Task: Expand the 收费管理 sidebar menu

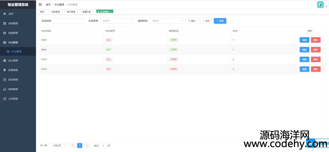Action: (18, 70)
